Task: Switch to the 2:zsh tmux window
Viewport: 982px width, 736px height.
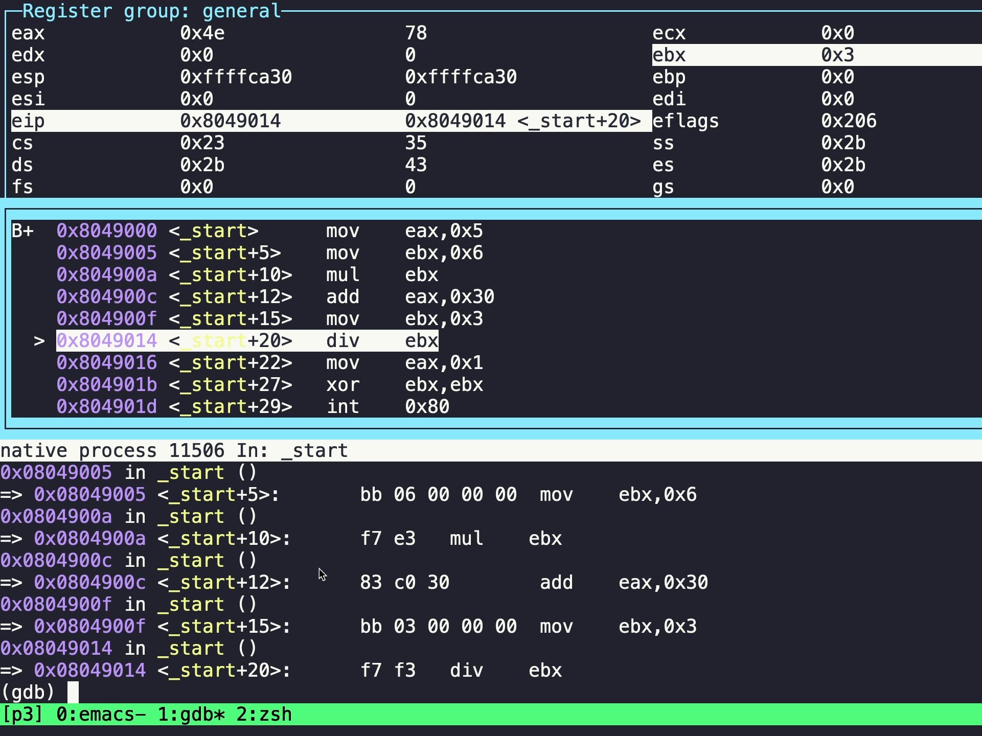Action: pyautogui.click(x=264, y=715)
